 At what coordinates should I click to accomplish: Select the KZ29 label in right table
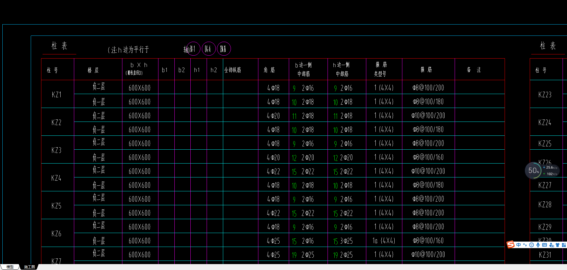tap(545, 227)
